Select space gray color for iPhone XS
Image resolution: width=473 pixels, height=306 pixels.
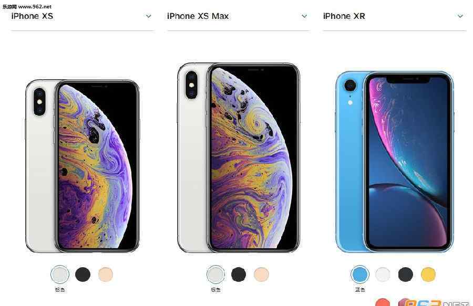point(83,275)
